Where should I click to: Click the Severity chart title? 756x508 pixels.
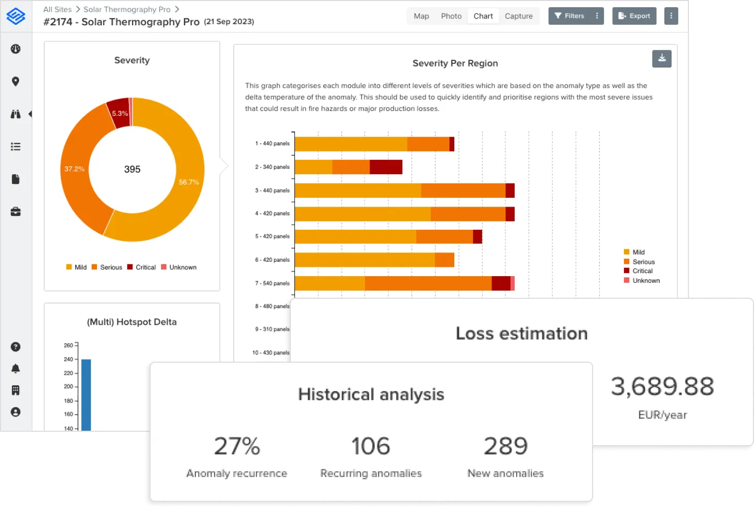point(132,60)
